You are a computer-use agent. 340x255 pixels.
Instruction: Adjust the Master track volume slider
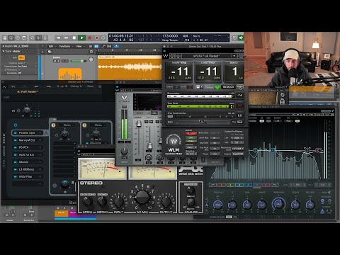point(79,61)
